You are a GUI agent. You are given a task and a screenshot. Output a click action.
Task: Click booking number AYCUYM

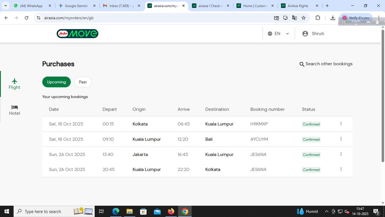(x=259, y=139)
